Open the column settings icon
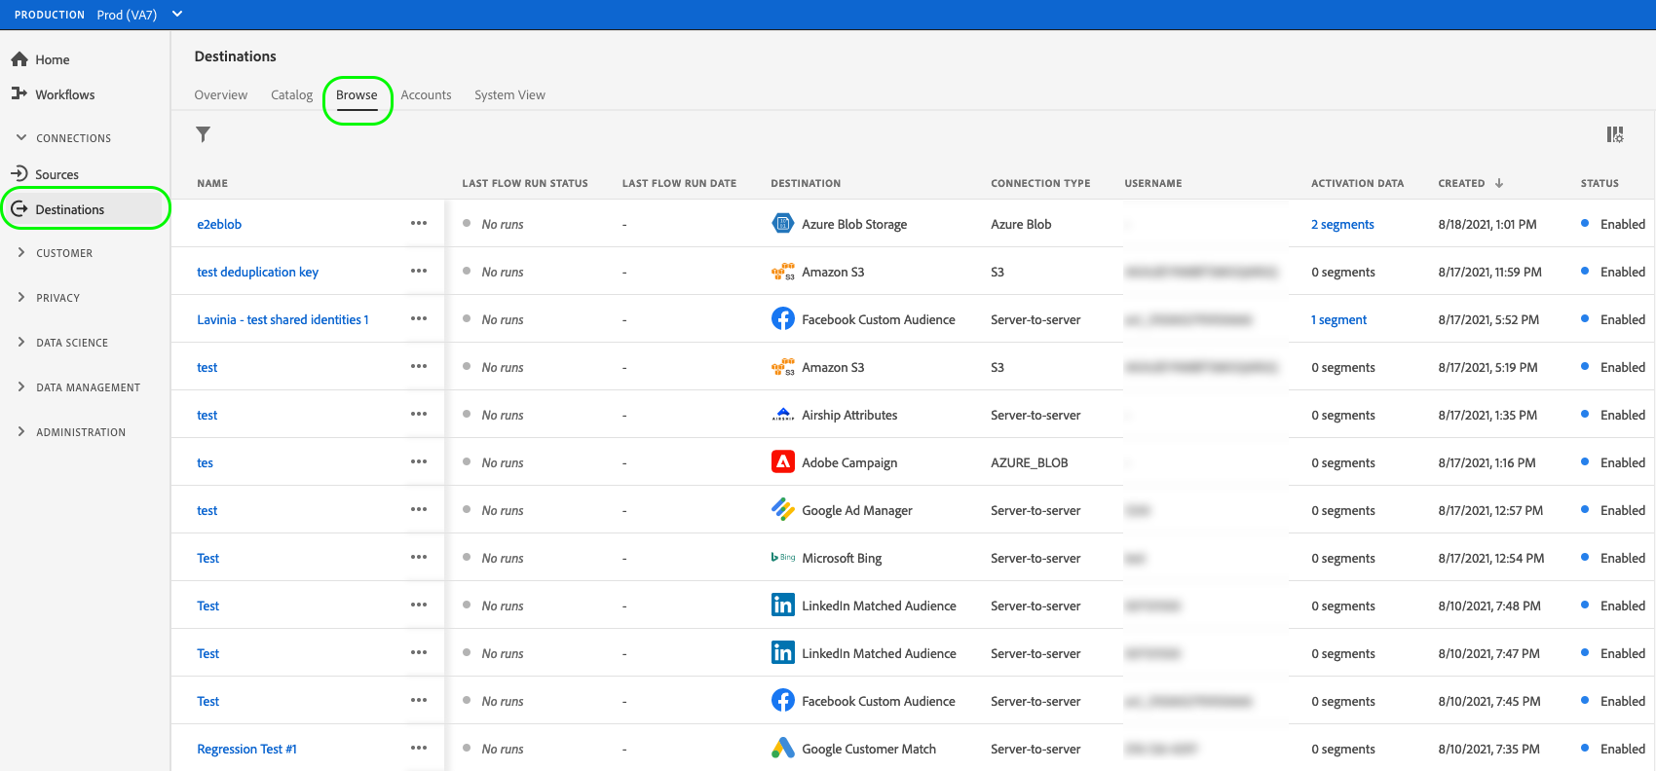 coord(1615,134)
